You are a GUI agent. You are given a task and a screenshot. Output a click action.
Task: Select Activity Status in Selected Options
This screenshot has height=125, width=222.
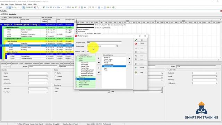pyautogui.click(x=108, y=59)
